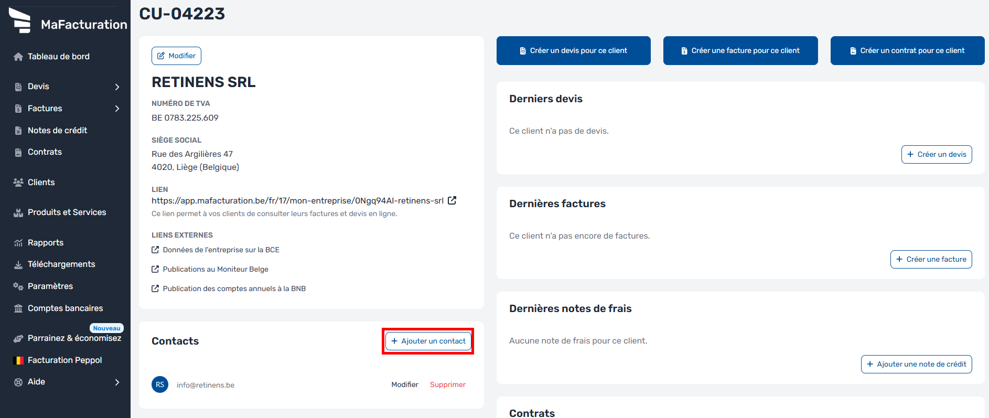Open the mafacturation.be client portal link
The height and width of the screenshot is (418, 989).
point(297,200)
